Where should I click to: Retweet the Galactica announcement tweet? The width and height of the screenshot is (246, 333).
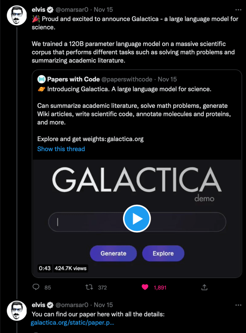tap(89, 287)
